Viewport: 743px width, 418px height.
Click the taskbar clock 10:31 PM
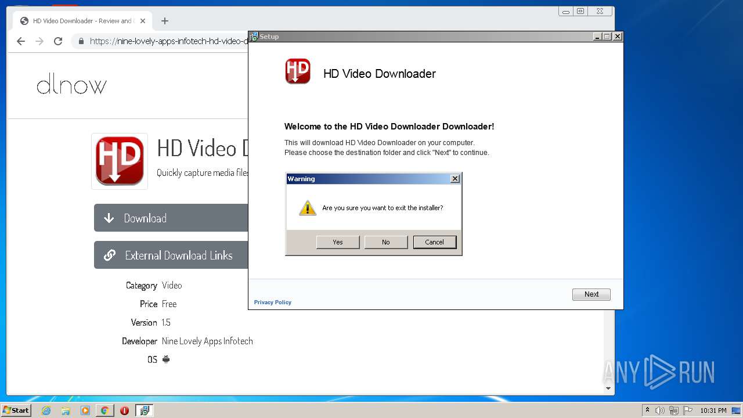713,410
